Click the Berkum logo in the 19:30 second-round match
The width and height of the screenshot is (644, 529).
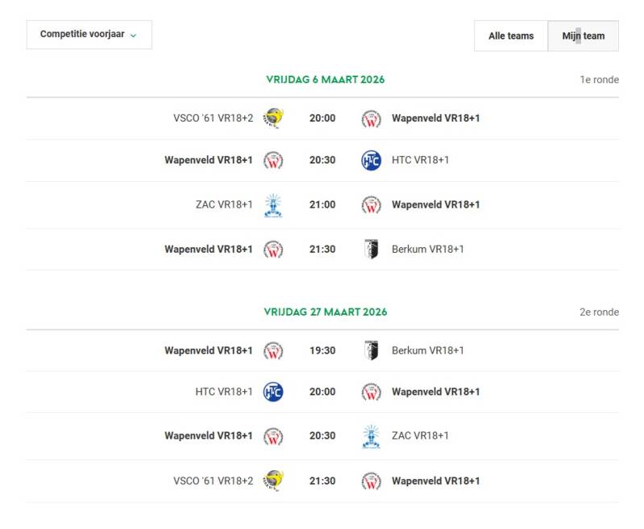(x=371, y=350)
